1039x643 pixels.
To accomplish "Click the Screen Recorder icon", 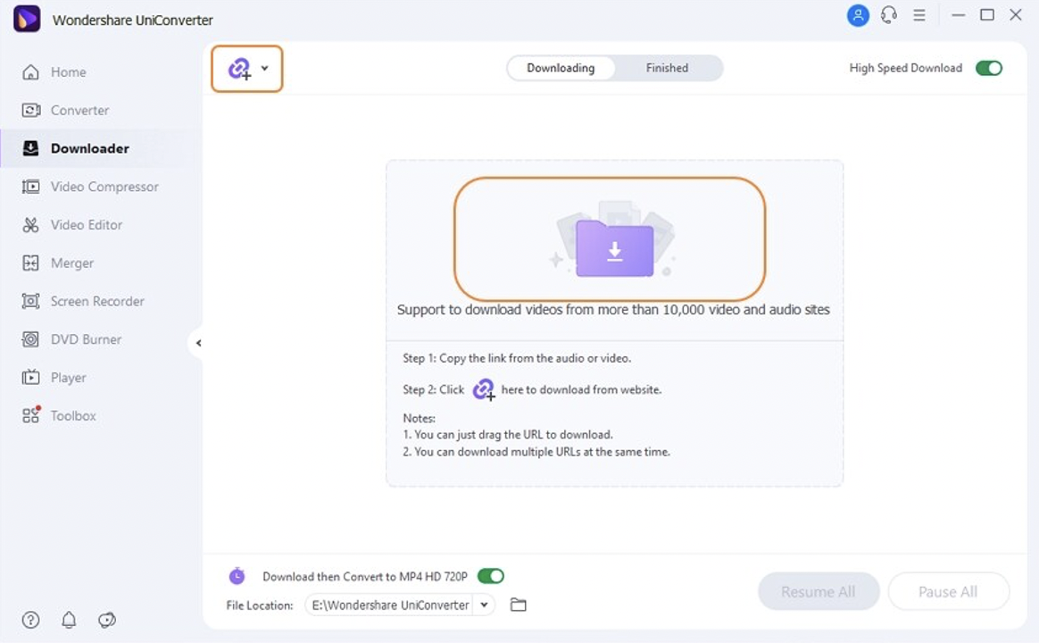I will tap(30, 301).
